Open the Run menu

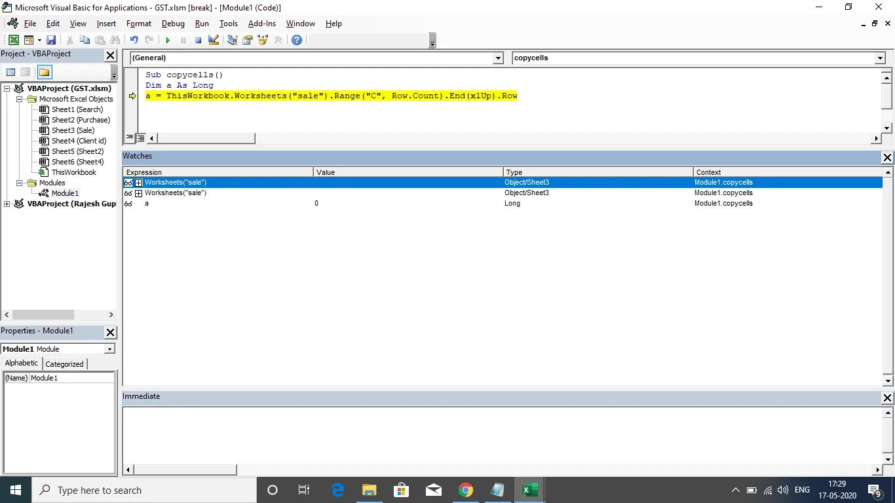(202, 23)
